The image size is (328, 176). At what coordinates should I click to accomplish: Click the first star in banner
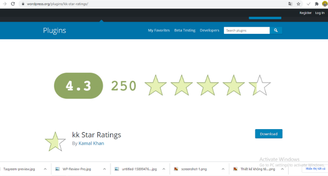pyautogui.click(x=156, y=85)
